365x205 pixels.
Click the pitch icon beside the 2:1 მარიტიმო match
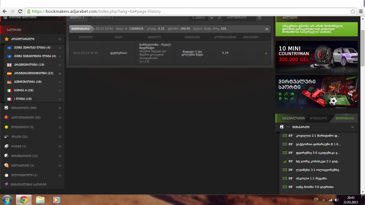(285, 136)
